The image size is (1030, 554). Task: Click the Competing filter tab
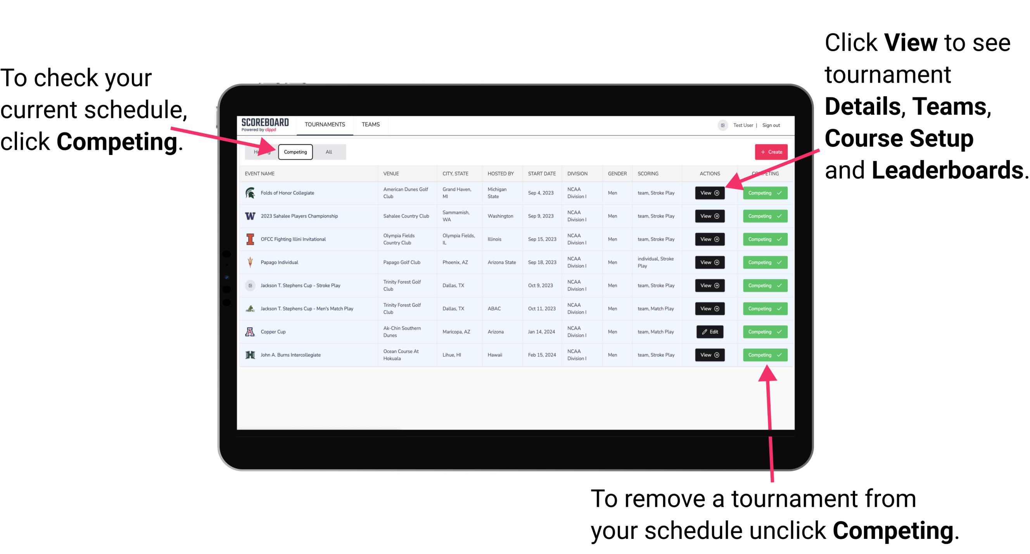point(295,152)
